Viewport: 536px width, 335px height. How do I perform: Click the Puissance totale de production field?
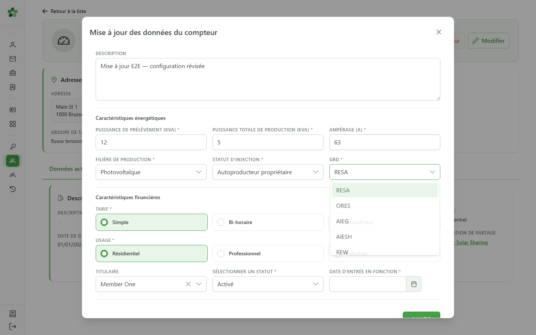click(x=268, y=142)
